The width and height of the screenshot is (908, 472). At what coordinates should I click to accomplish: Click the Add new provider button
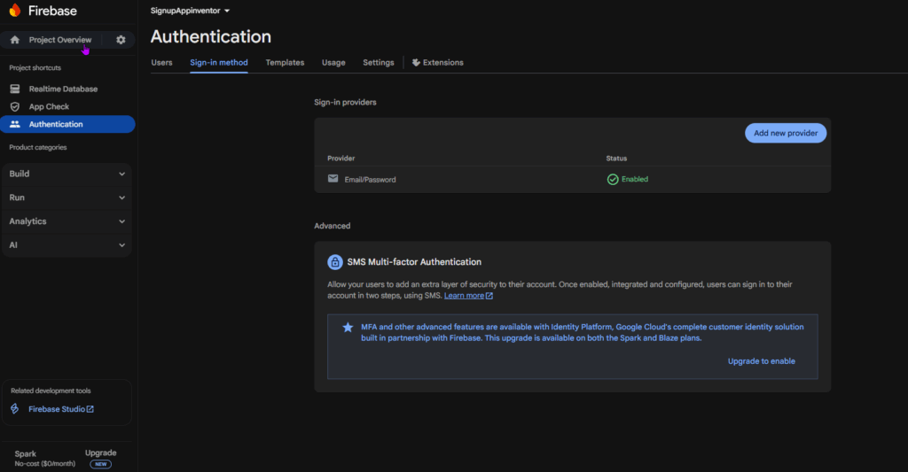click(x=785, y=133)
